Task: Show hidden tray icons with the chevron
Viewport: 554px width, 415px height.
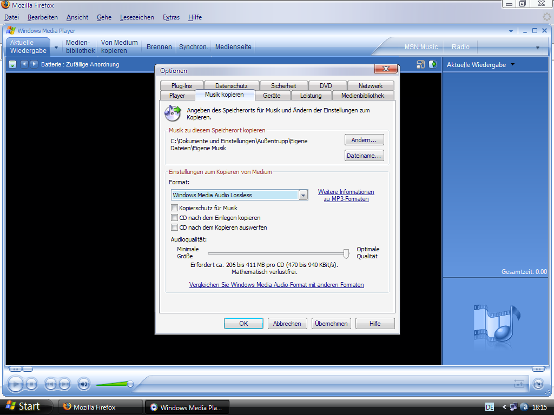Action: pos(504,407)
